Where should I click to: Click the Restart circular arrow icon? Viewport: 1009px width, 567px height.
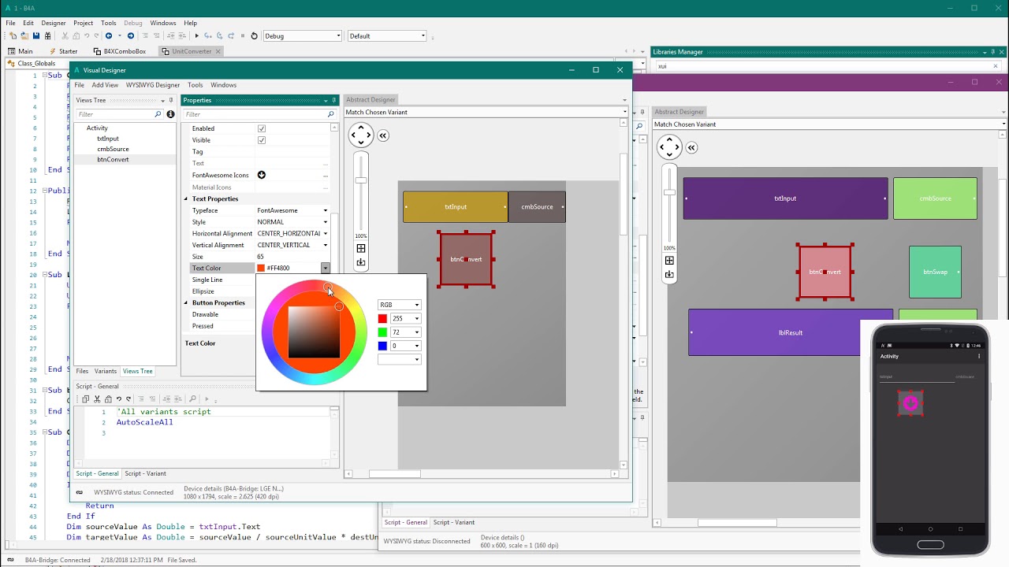254,36
